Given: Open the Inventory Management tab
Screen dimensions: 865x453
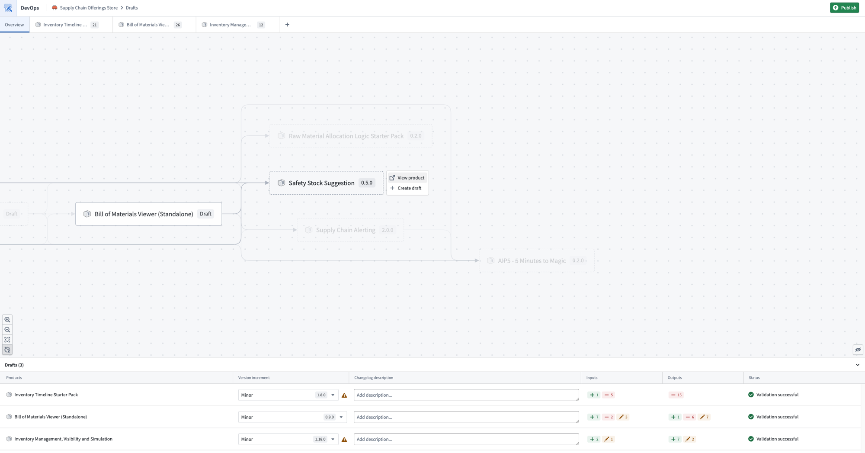Looking at the screenshot, I should pyautogui.click(x=237, y=25).
